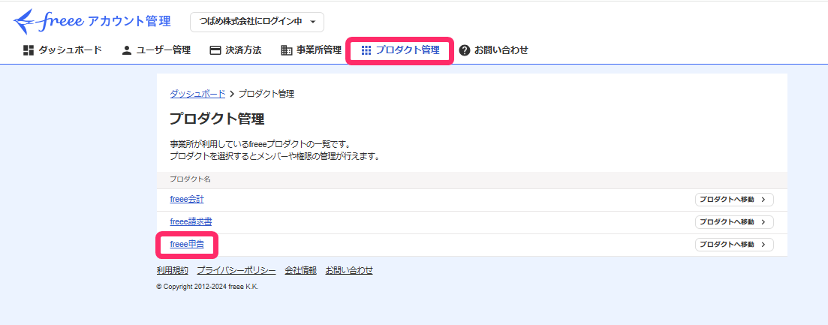
Task: Click the プロダクト管理 page heading
Action: coord(216,119)
